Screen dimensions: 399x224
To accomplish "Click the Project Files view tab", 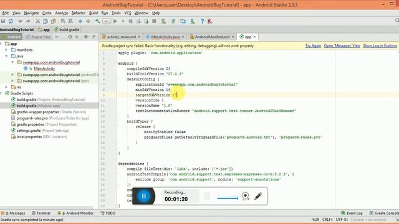I will 38,37.
